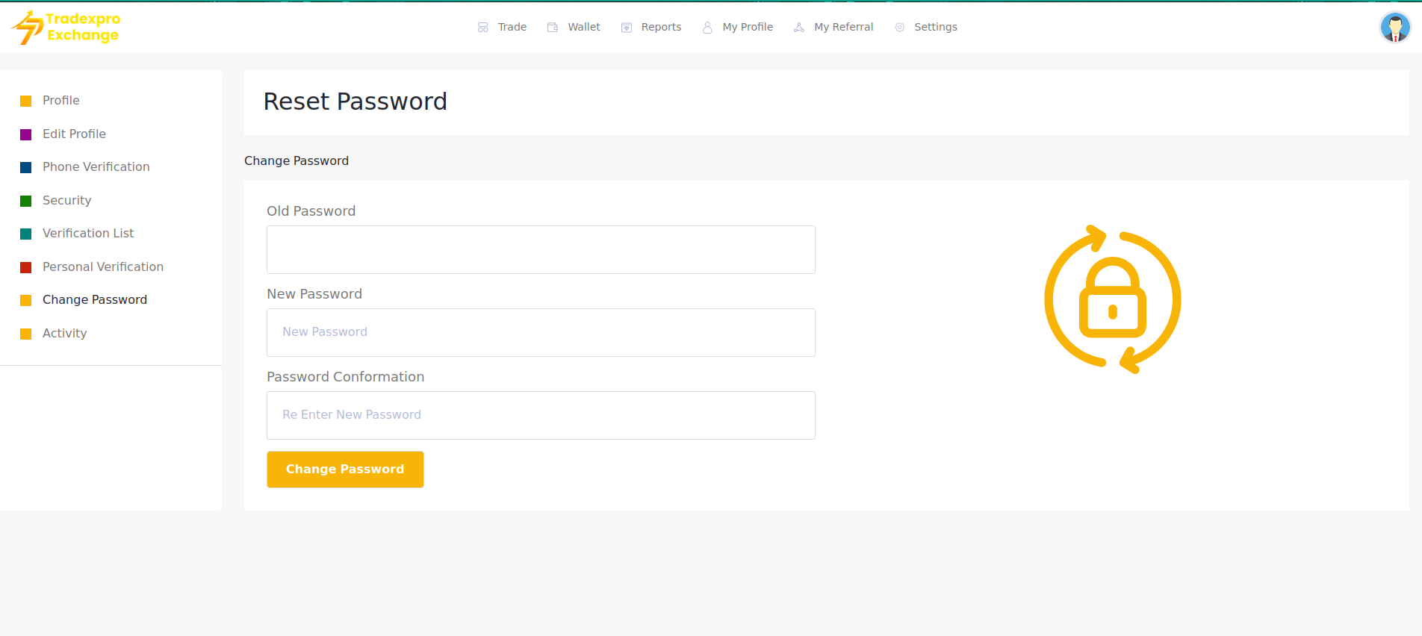Click the My Referral icon
This screenshot has width=1422, height=636.
click(x=799, y=28)
